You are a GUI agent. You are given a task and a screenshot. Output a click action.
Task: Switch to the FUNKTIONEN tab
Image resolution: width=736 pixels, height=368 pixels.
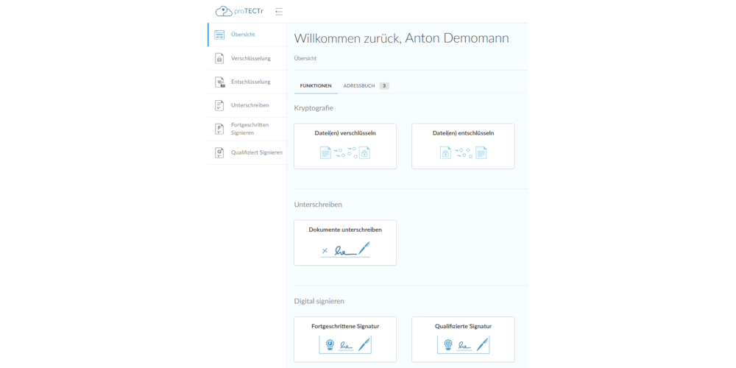316,86
